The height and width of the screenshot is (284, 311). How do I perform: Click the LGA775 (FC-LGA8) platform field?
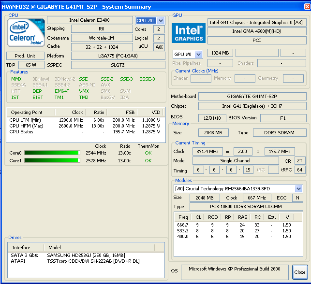coord(118,56)
